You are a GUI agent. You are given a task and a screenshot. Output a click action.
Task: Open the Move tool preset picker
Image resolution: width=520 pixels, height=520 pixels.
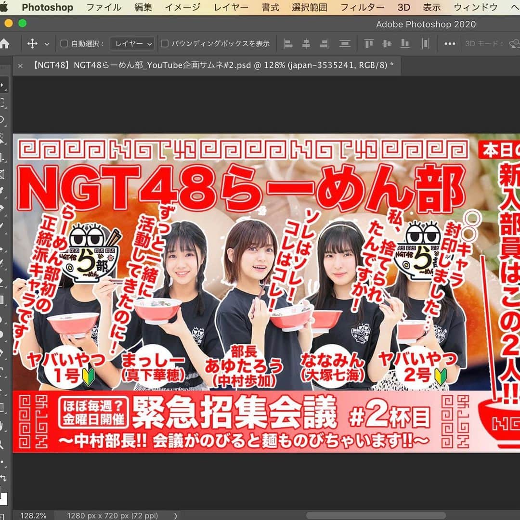pyautogui.click(x=33, y=43)
